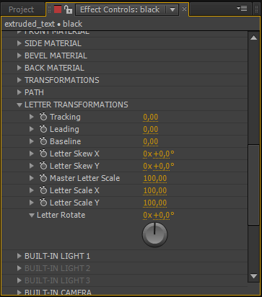Click the Letter Scale X value 100,00

[155, 191]
